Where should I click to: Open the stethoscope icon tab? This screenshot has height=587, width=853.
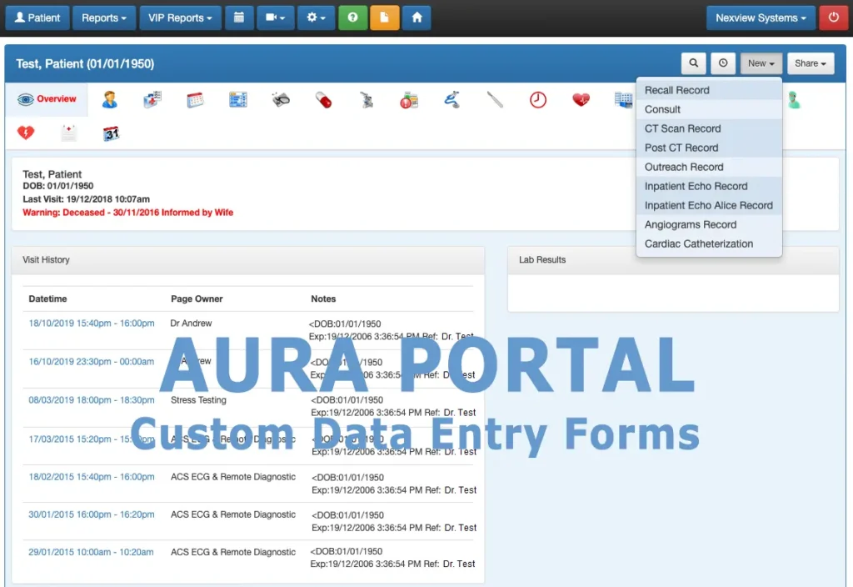tap(452, 100)
